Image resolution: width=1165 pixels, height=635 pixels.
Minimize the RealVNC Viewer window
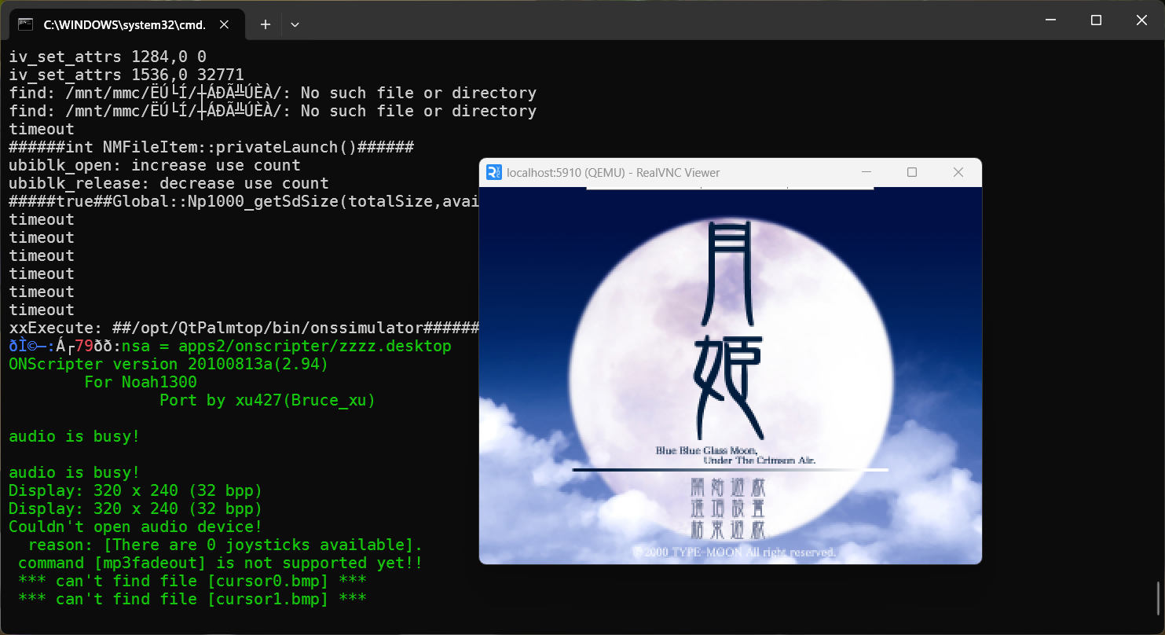click(x=866, y=172)
